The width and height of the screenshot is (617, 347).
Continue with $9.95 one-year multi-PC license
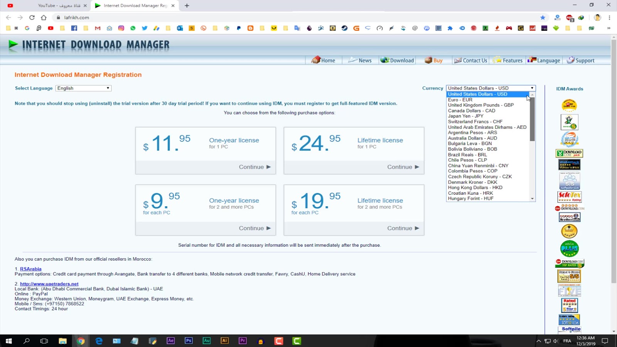[x=255, y=228]
